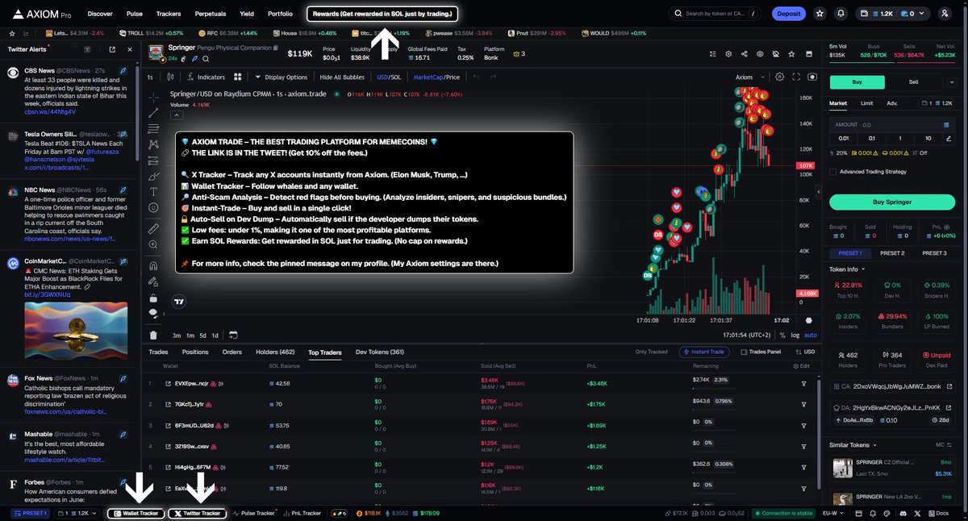
Task: Open the Twitter Tracker
Action: (198, 513)
